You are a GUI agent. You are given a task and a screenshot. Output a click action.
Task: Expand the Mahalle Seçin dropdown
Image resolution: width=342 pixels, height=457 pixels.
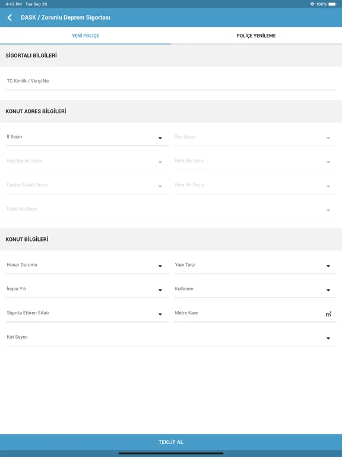coord(255,161)
